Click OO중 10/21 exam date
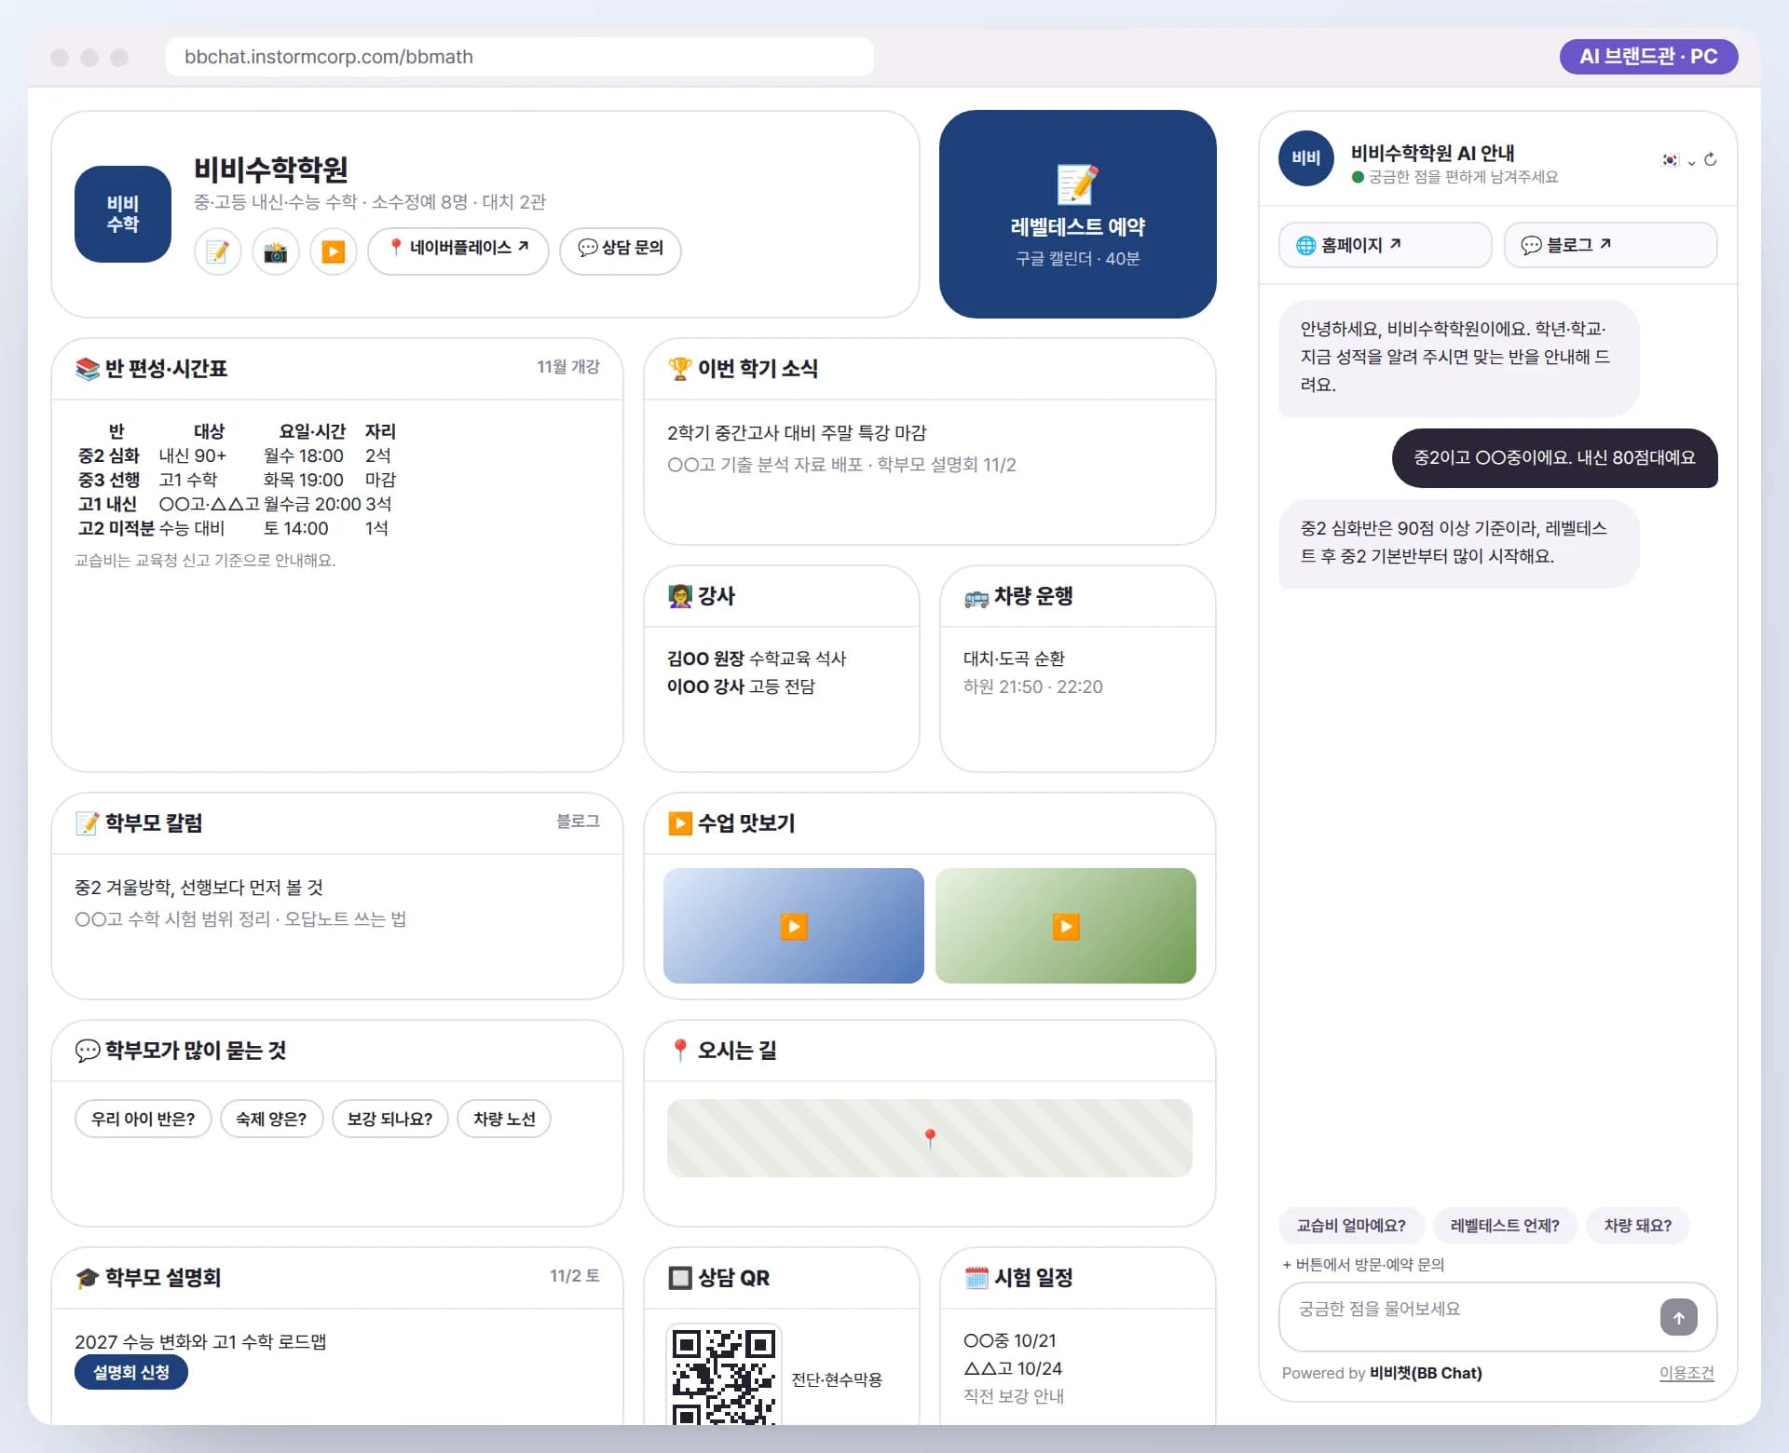The image size is (1789, 1453). click(x=1010, y=1341)
